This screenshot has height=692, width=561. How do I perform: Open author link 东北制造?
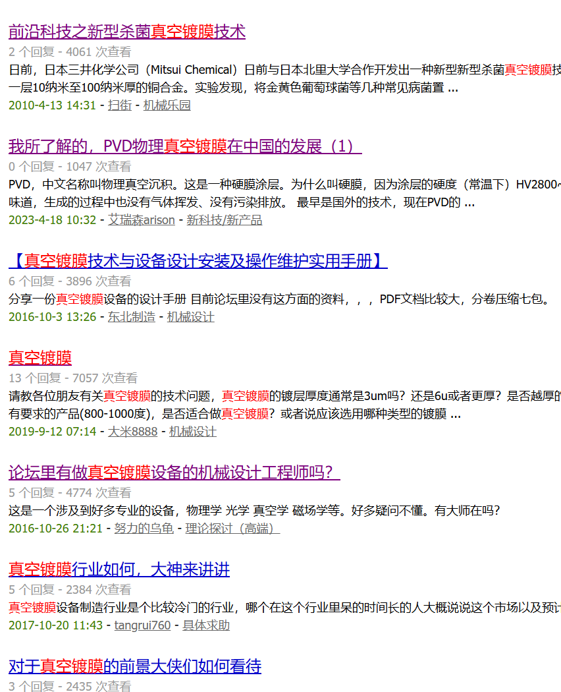pyautogui.click(x=132, y=317)
